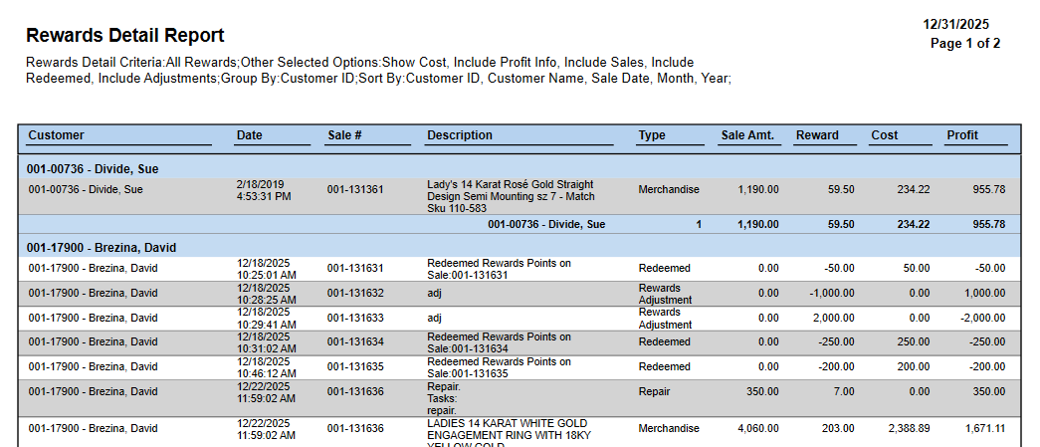The width and height of the screenshot is (1040, 447).
Task: Click the Customer column header
Action: click(56, 135)
